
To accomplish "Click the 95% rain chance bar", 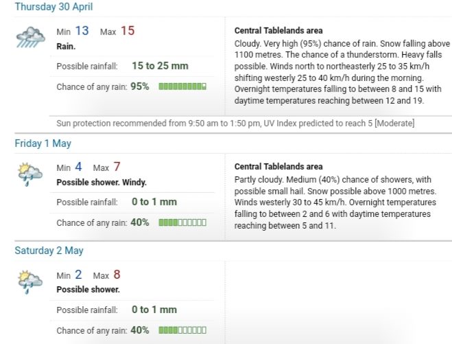I will [182, 87].
